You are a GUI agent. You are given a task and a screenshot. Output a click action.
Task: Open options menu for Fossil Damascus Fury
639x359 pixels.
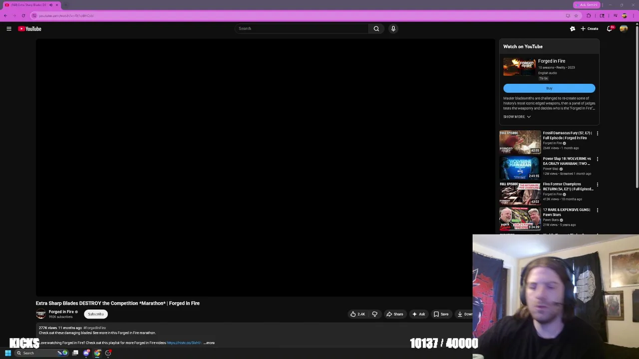(598, 134)
